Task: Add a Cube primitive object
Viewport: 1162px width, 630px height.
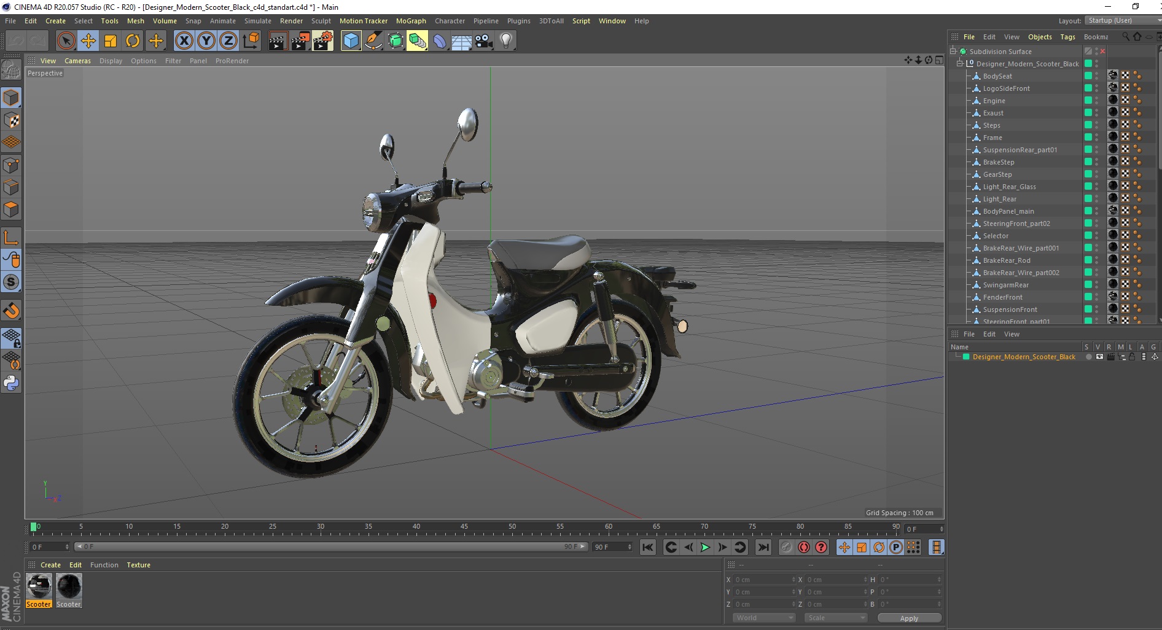Action: (x=351, y=41)
